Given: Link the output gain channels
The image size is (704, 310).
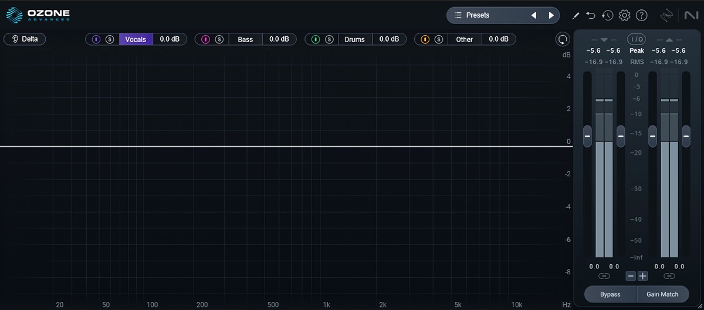Looking at the screenshot, I should click(x=669, y=275).
